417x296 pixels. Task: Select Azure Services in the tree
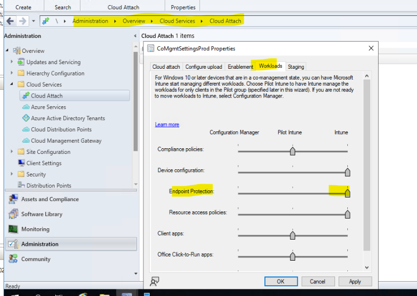[x=48, y=107]
